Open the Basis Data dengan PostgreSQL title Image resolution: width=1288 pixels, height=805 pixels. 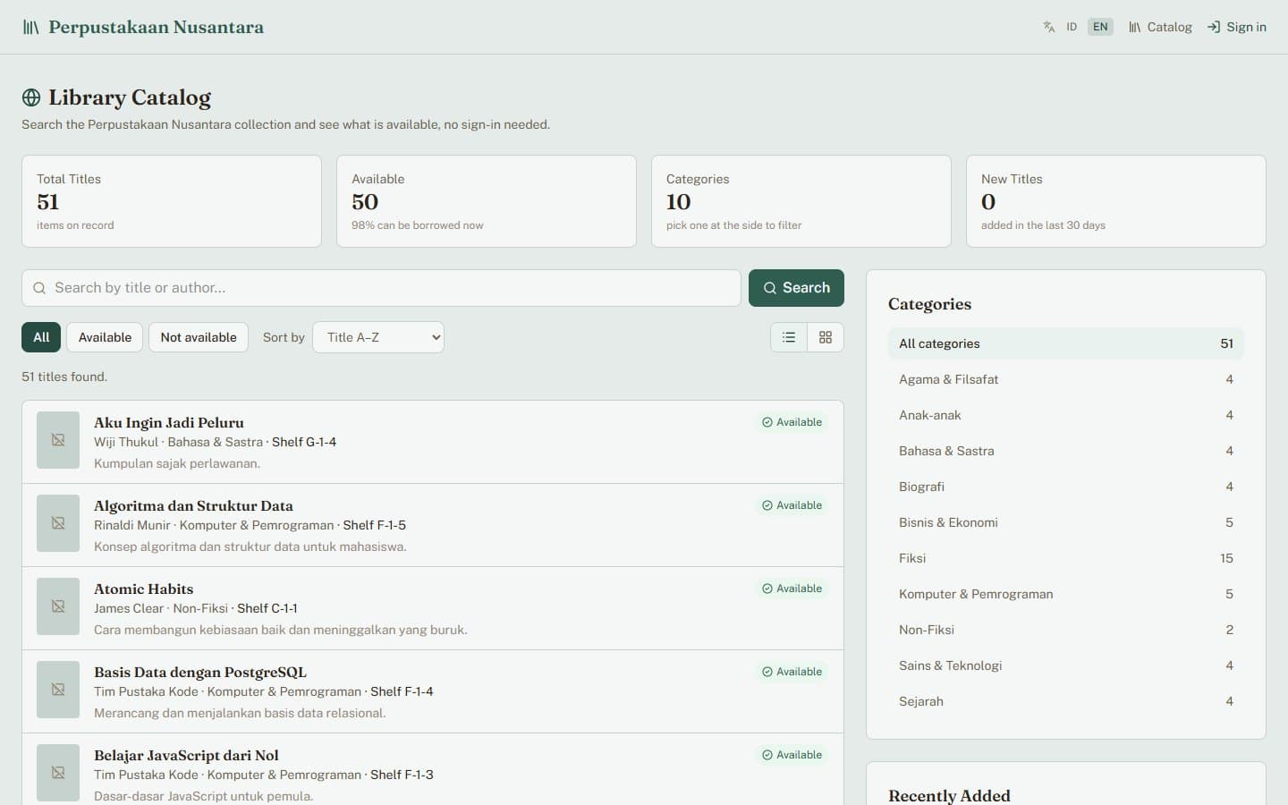pyautogui.click(x=200, y=672)
